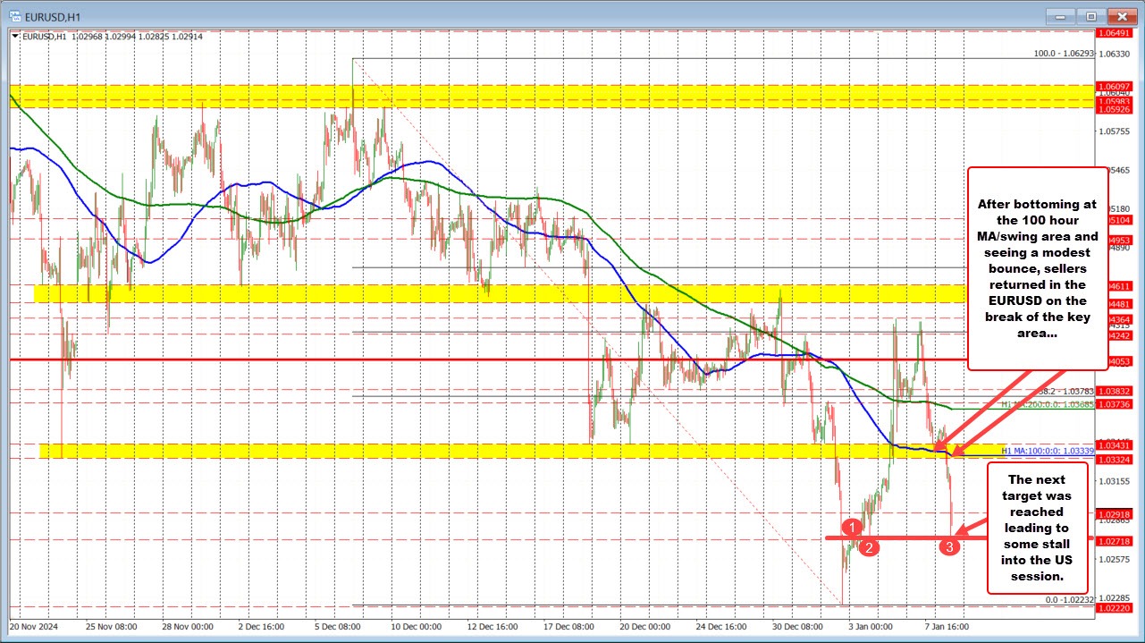Expand the quote dropdown arrow beside EURUSD,H1 data
1145x643 pixels.
(x=14, y=37)
